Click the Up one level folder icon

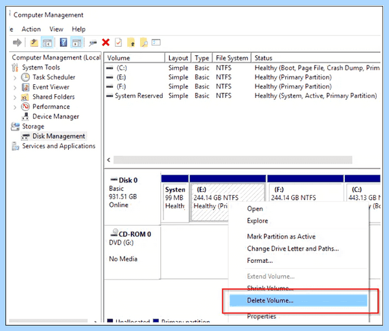click(34, 43)
